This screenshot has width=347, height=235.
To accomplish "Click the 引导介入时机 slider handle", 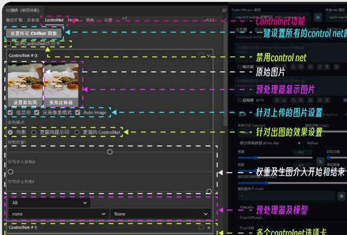I will click(x=11, y=172).
